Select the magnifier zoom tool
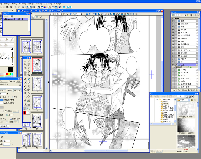This screenshot has height=159, width=201. [29, 109]
